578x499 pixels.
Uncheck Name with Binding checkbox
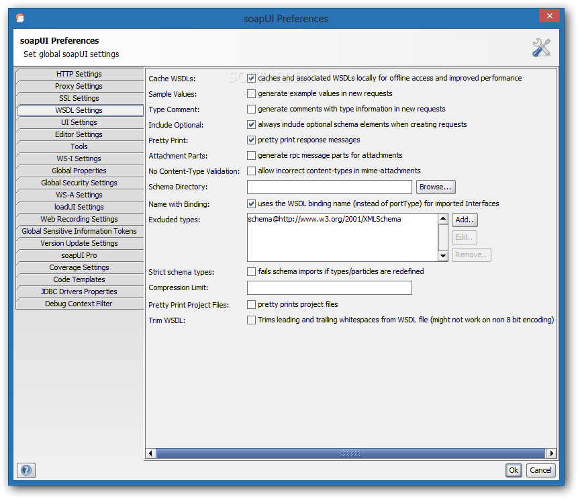click(251, 203)
